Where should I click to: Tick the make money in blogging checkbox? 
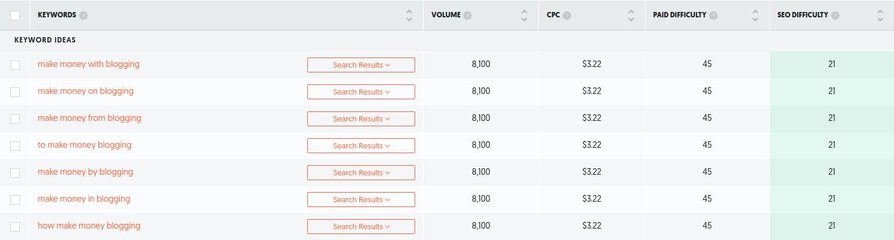coord(15,200)
